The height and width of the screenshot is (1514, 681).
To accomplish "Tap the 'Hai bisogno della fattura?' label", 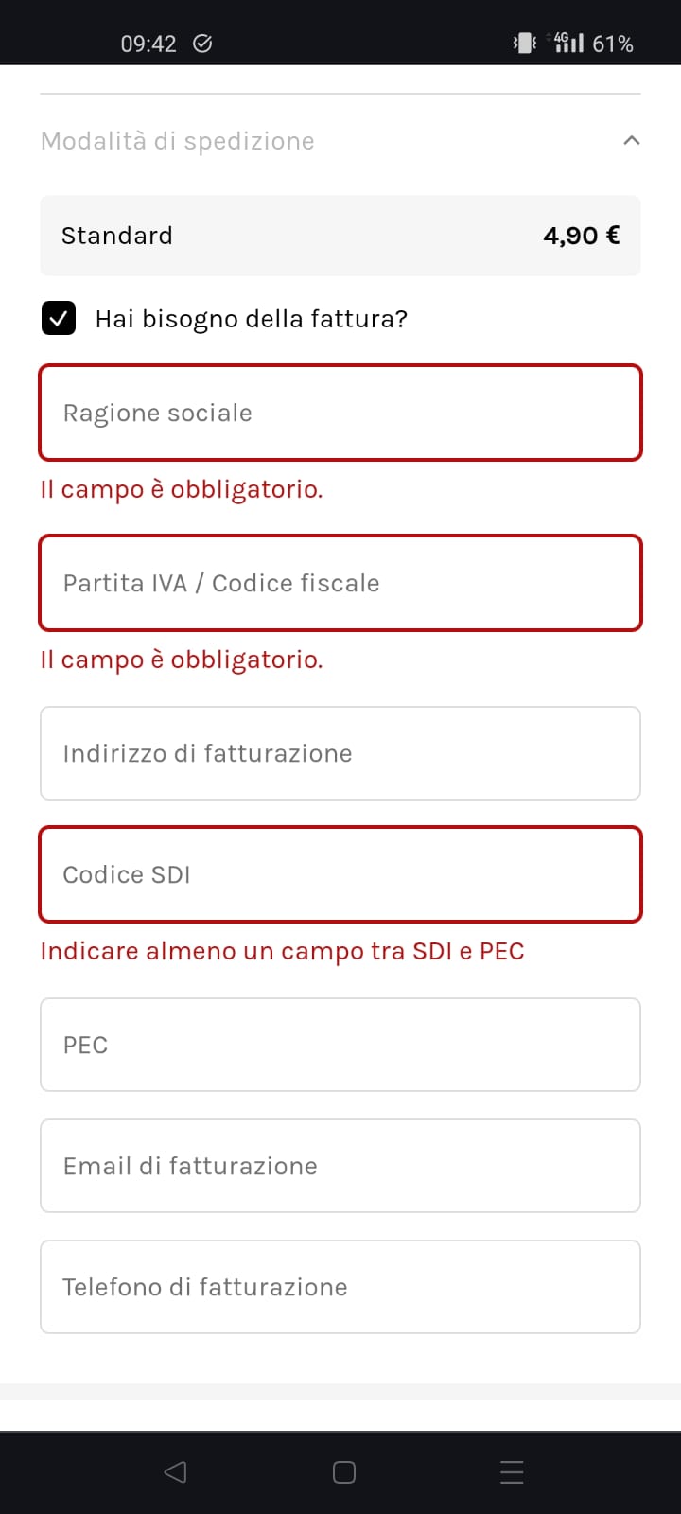I will (x=252, y=319).
